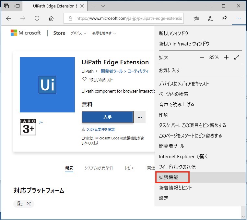
Task: Click the browser Back arrow
Action: (x=9, y=19)
